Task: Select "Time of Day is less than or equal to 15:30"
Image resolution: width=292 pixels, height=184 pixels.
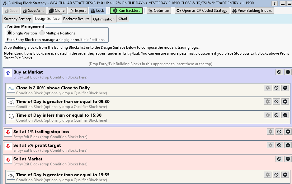Action: (x=59, y=115)
